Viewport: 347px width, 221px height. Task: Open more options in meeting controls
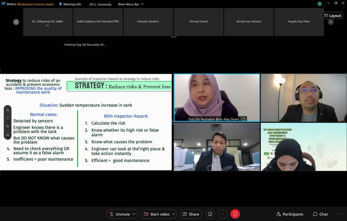[222, 214]
